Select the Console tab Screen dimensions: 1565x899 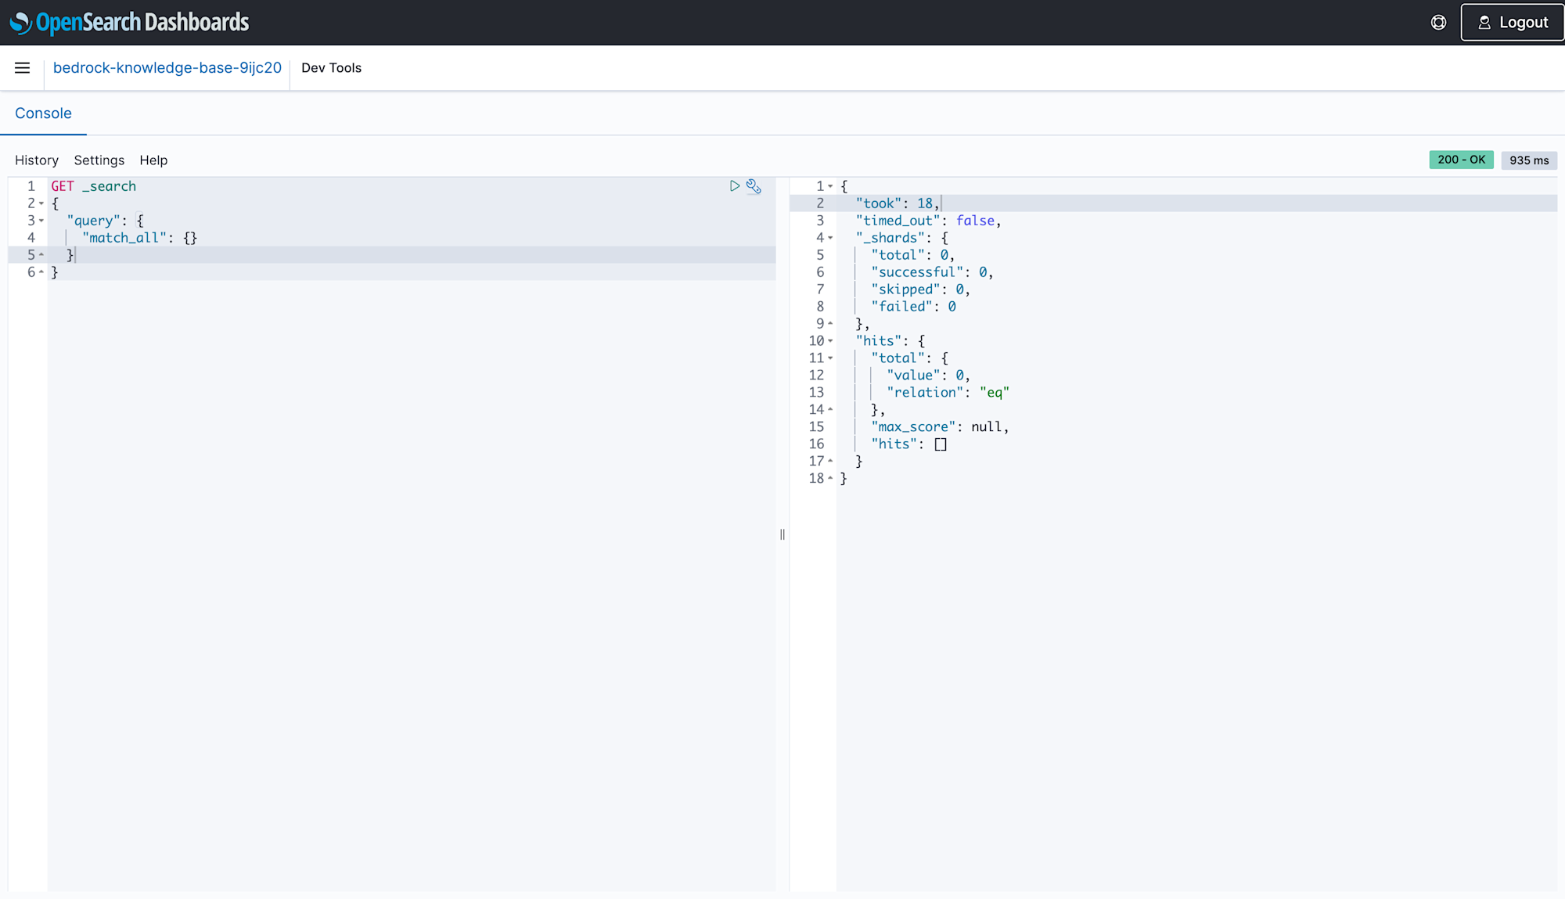(x=43, y=113)
